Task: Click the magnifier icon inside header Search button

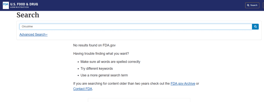Action: pyautogui.click(x=248, y=5)
